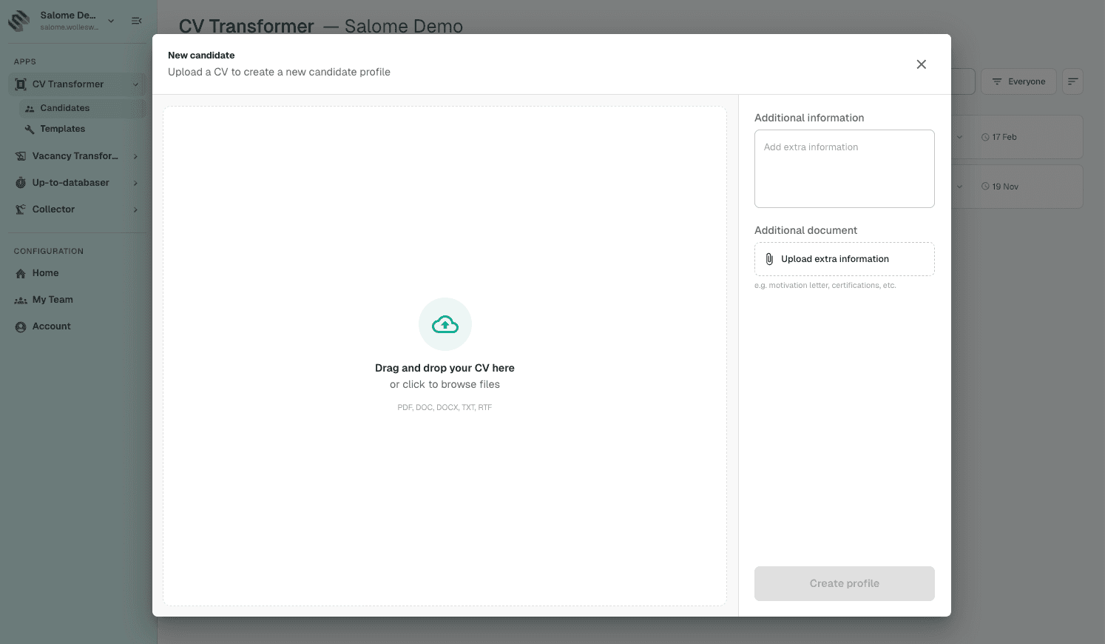Click the 'e.g. motivation letter' hint text
The height and width of the screenshot is (644, 1105).
pyautogui.click(x=825, y=285)
